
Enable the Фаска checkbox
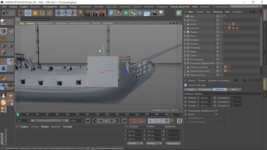(217, 114)
